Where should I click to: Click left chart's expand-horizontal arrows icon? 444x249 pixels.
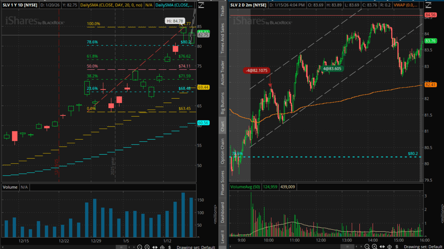[155, 247]
